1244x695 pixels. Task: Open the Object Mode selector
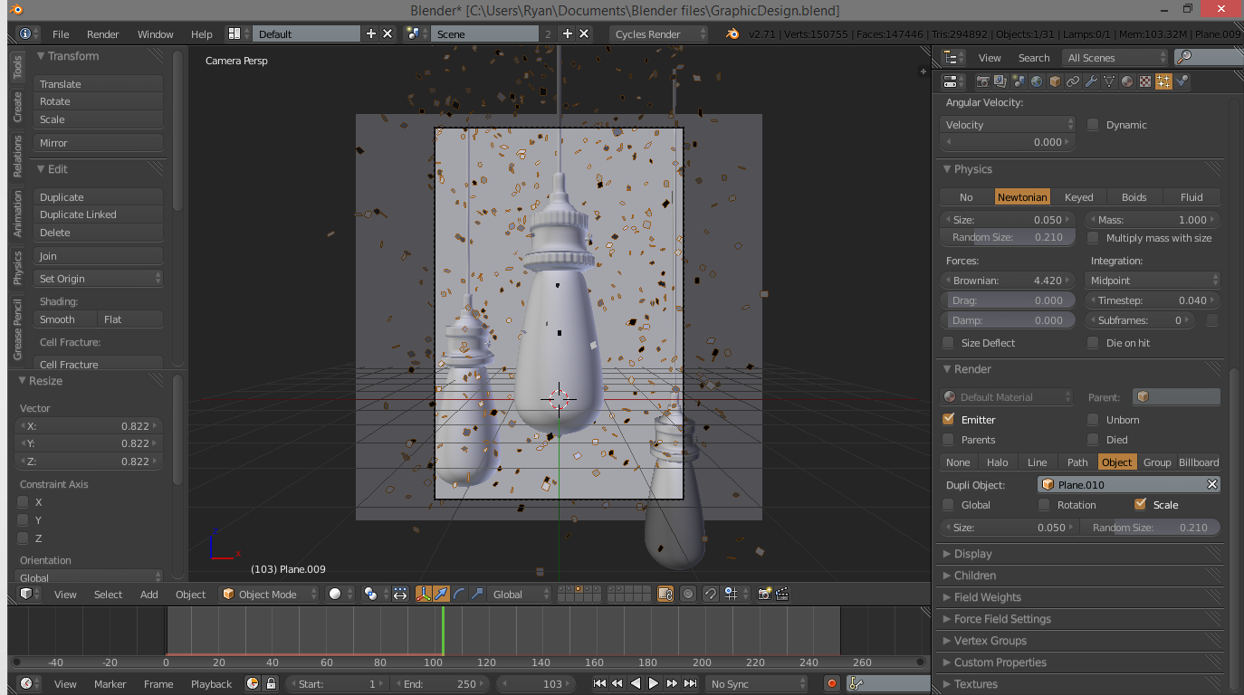click(269, 594)
